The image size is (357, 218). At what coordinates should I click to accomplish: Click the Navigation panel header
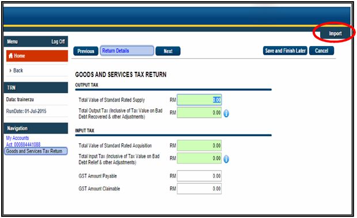coord(36,128)
